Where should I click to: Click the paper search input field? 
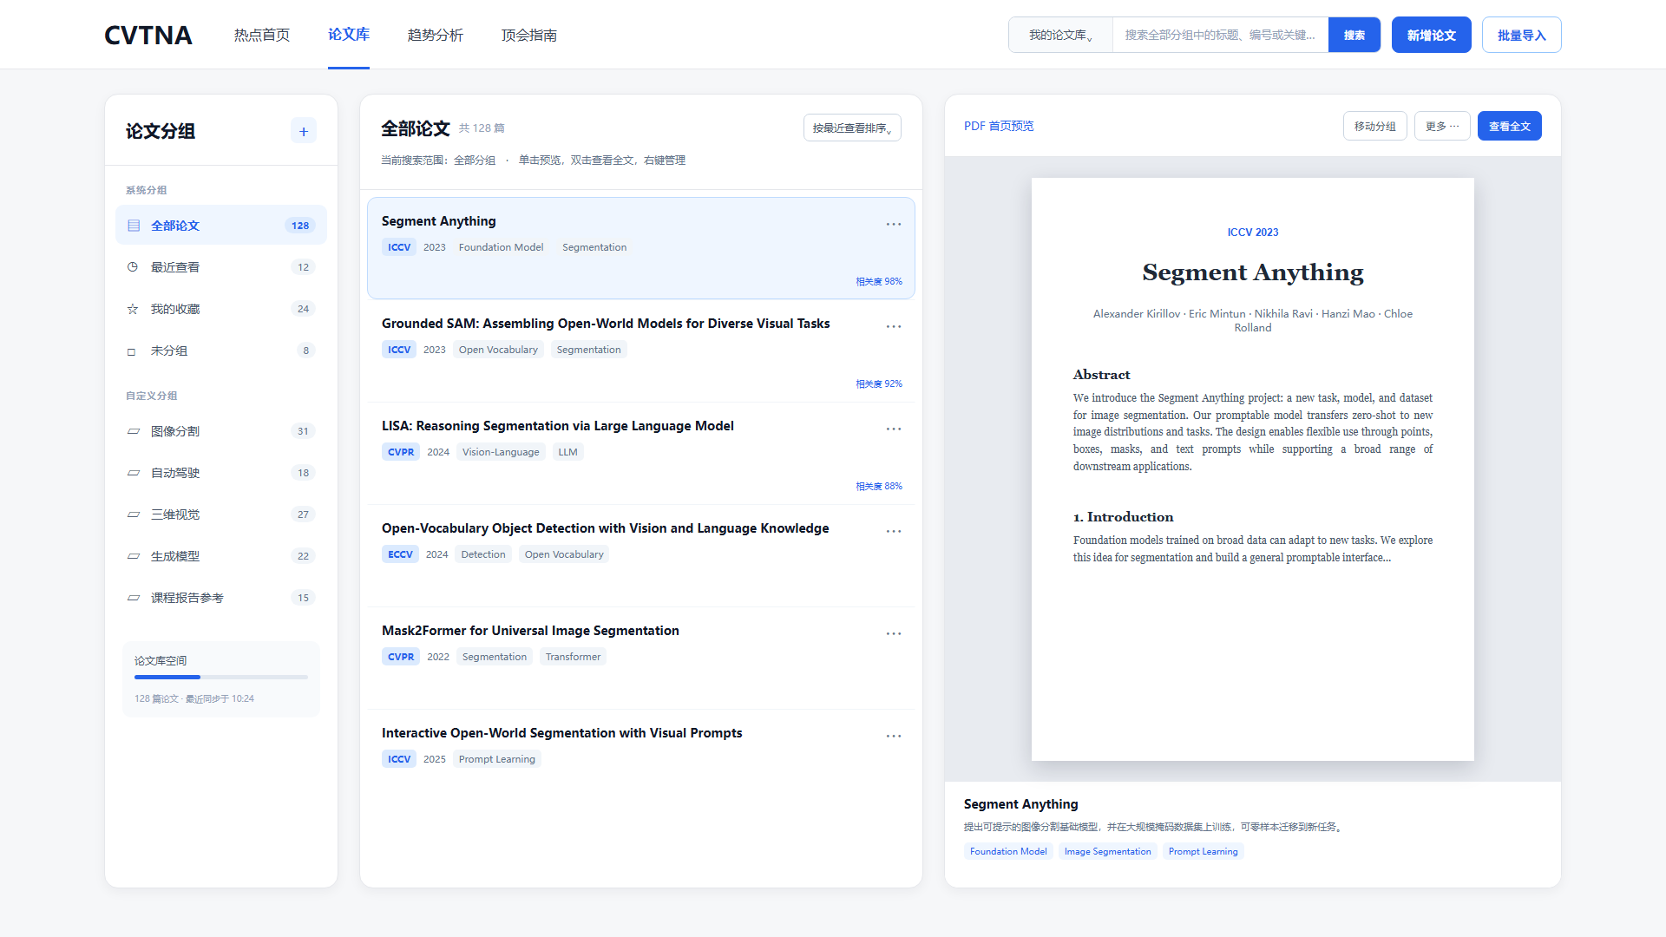pos(1220,35)
